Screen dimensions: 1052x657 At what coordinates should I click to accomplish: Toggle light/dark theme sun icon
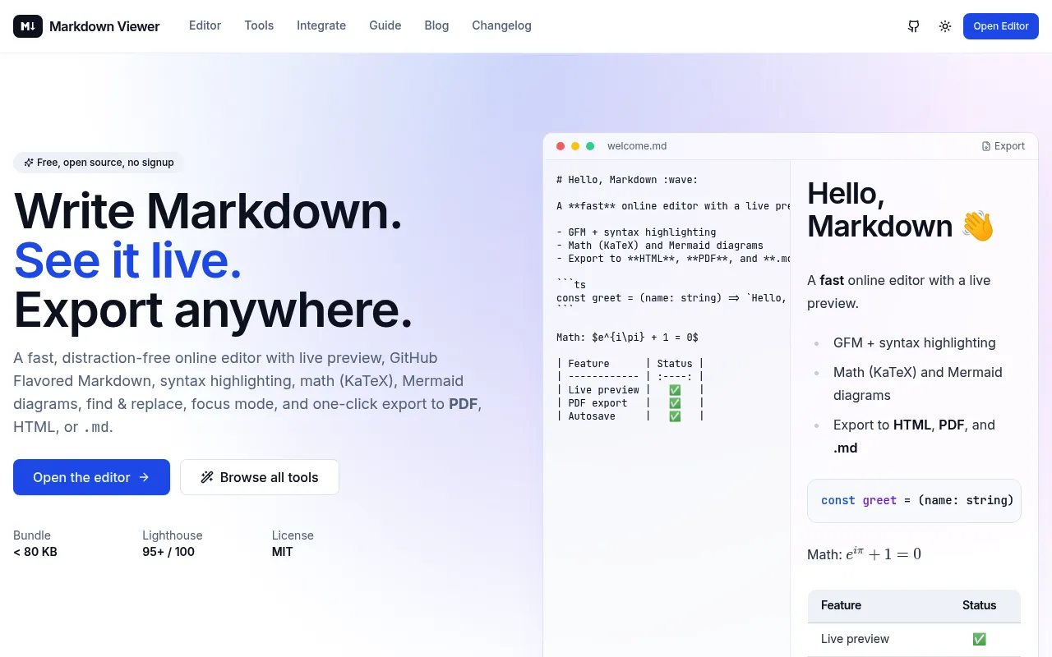945,26
